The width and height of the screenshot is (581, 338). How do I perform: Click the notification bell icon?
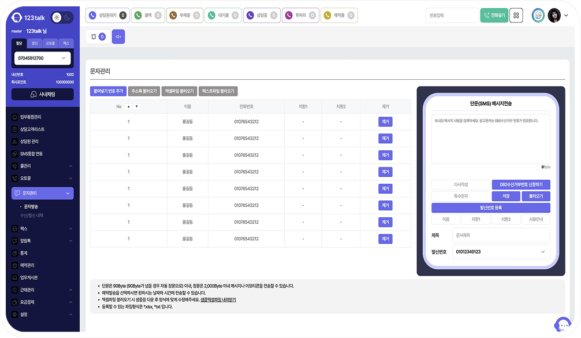pos(94,37)
